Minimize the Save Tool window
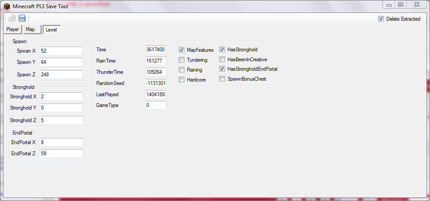 [x=389, y=4]
